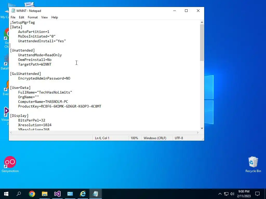Image resolution: width=266 pixels, height=199 pixels.
Task: Select the Google Chrome desktop shortcut
Action: click(x=6, y=38)
